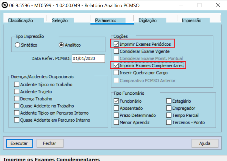The image size is (227, 161).
Task: Check the Doença Trabalho option
Action: (16, 99)
